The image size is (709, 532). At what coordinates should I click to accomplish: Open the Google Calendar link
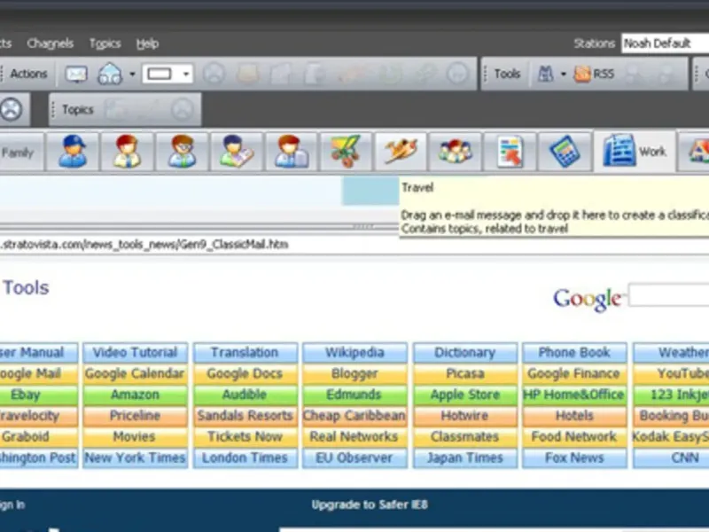coord(135,373)
